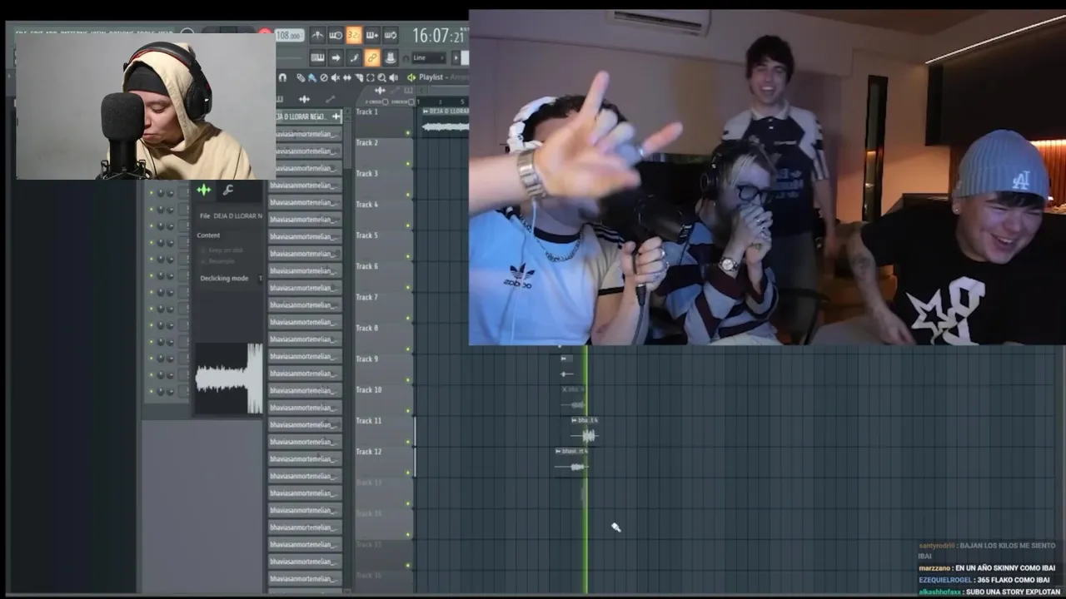Click the sample waveform preview

point(229,379)
